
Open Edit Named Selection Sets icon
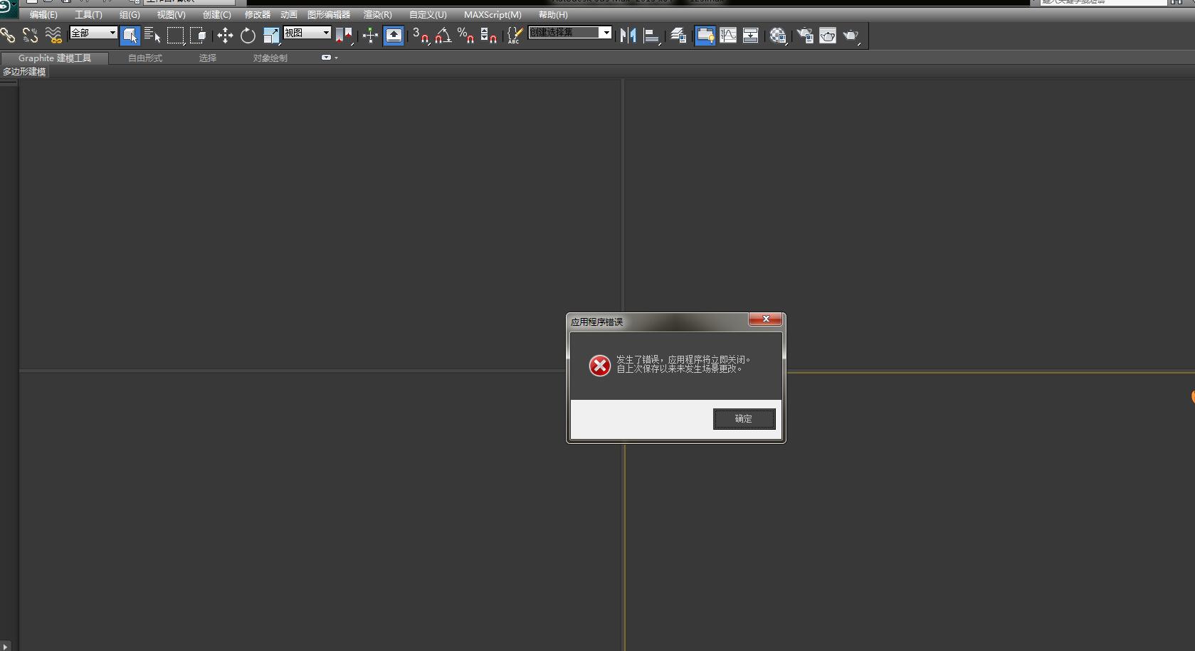point(515,35)
